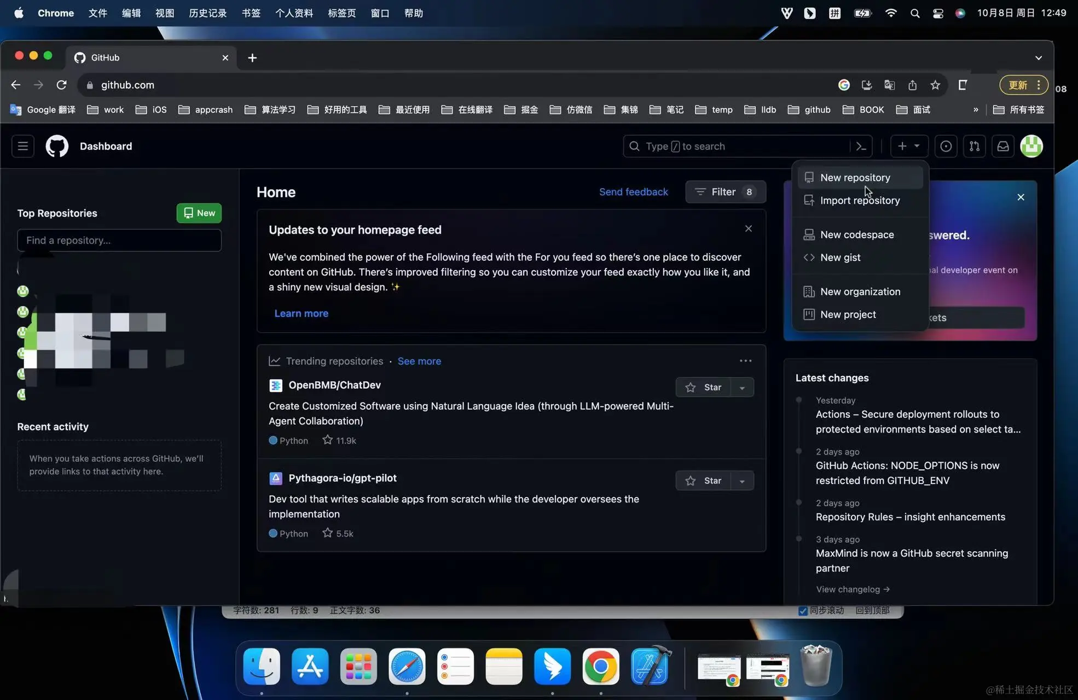Image resolution: width=1078 pixels, height=700 pixels.
Task: Open the command palette icon
Action: pyautogui.click(x=861, y=146)
